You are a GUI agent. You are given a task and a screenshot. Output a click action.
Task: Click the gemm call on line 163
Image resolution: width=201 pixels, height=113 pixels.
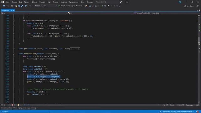click(48, 82)
